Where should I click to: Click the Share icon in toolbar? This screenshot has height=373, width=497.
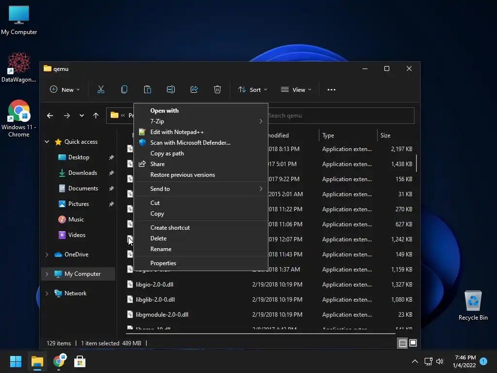click(194, 90)
